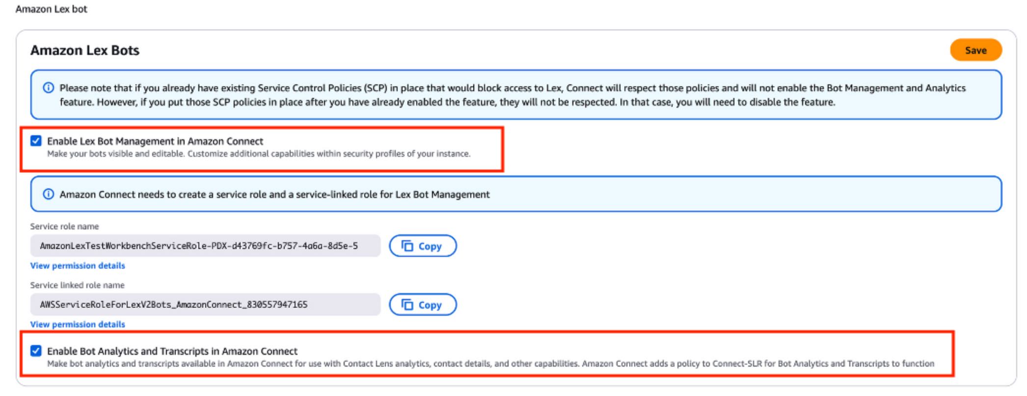Click the 'Enable Bot Analytics and Transcripts' label text
This screenshot has height=396, width=1027.
point(172,351)
